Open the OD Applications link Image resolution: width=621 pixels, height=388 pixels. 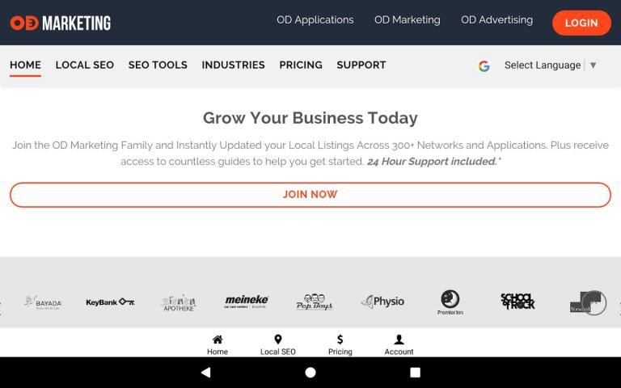[315, 20]
